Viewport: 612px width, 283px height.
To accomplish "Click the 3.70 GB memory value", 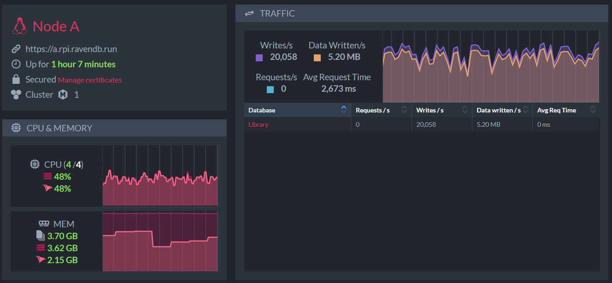I will click(x=63, y=236).
